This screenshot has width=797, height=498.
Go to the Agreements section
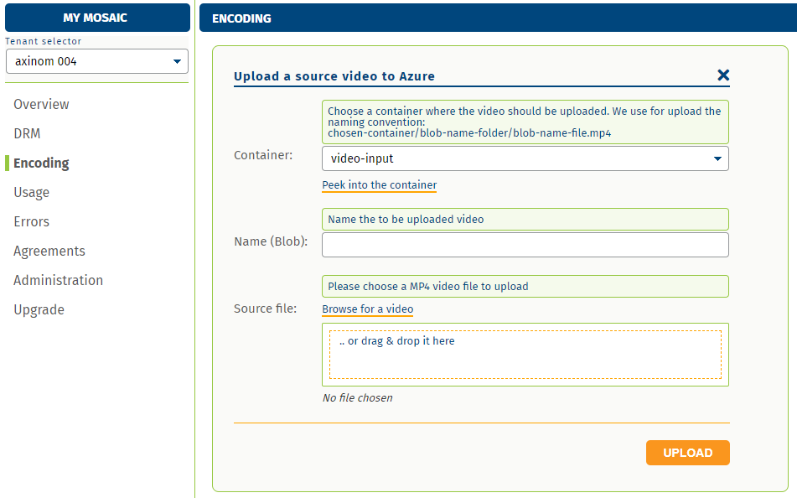(49, 251)
